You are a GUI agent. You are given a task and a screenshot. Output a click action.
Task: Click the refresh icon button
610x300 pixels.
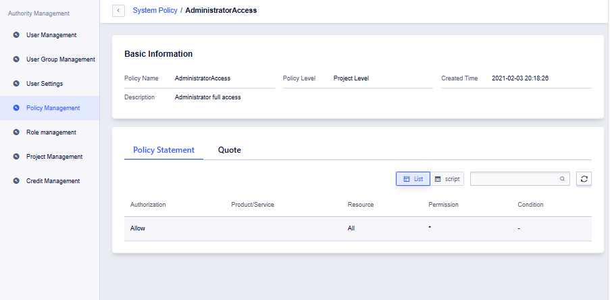point(584,179)
